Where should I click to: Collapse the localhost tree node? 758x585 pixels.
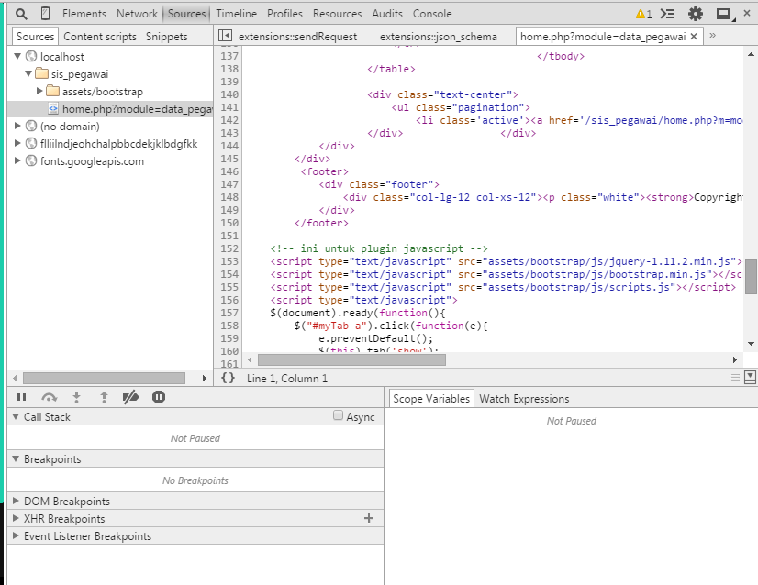click(x=17, y=57)
